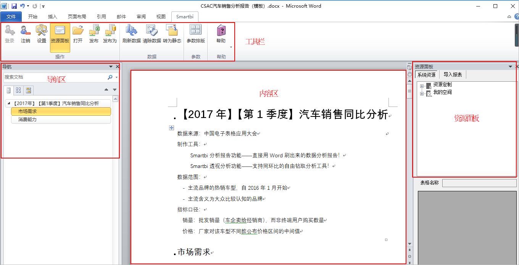Expand the 我的空间 tree node
Screen dimensions: 519x265
[x=422, y=94]
